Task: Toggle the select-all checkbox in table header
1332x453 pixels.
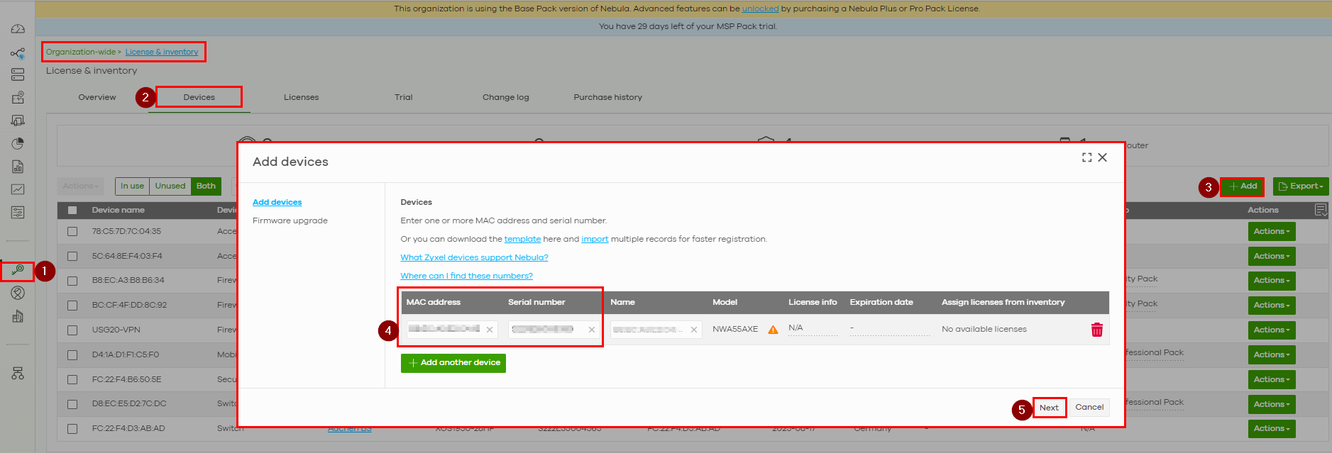Action: pos(72,211)
